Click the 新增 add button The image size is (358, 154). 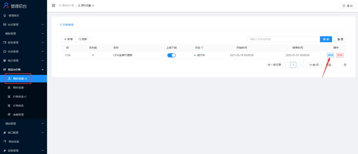click(68, 39)
